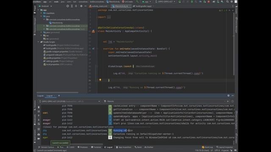Click Up the Stack Trace arrow in Logcat
The image size is (271, 152).
click(39, 116)
